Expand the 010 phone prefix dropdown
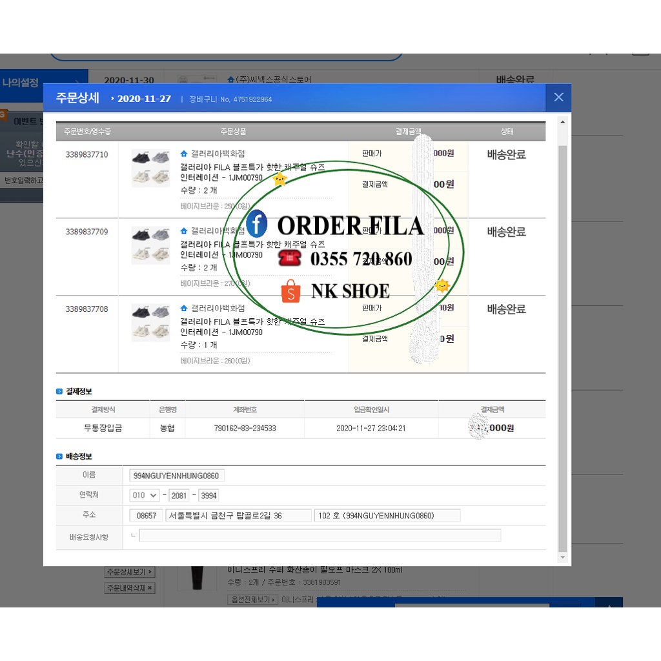Image resolution: width=661 pixels, height=661 pixels. pos(145,495)
